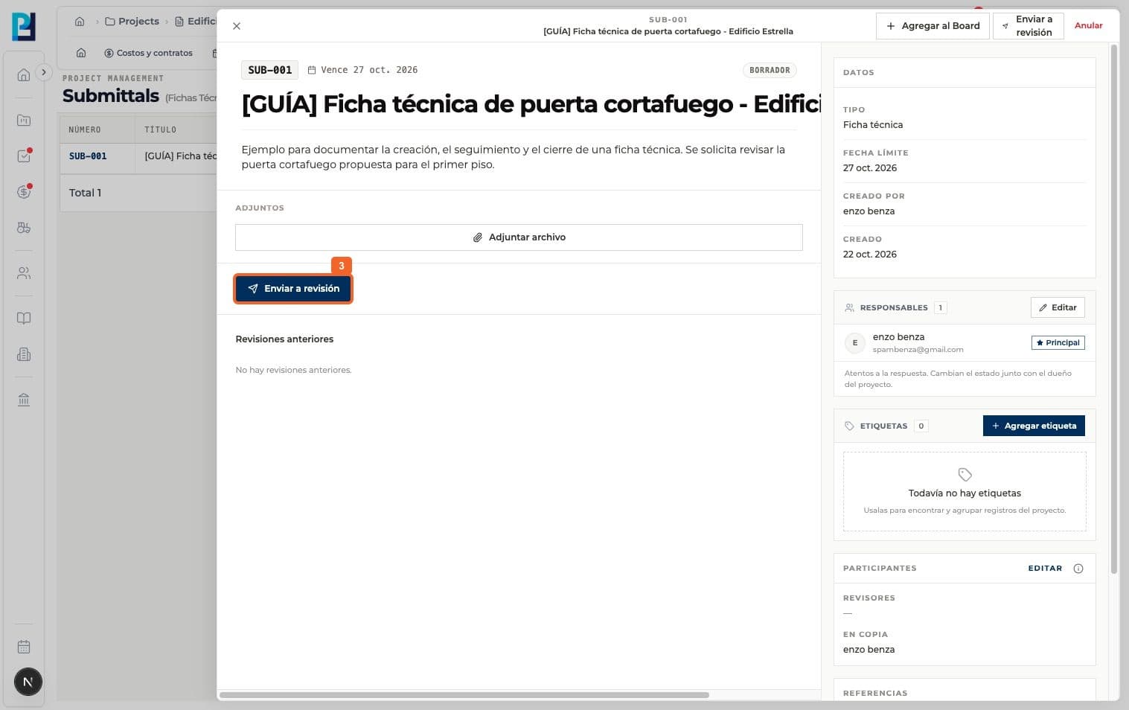Go to Projects in the breadcrumb
The width and height of the screenshot is (1129, 710).
(x=132, y=22)
